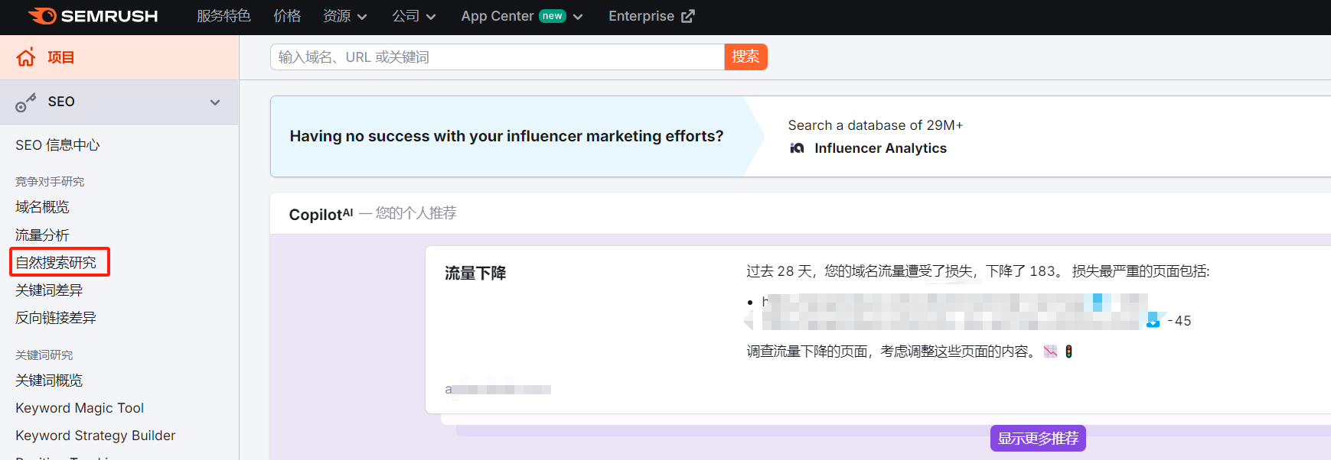This screenshot has height=460, width=1331.
Task: Click the 显示更多推荐 button
Action: pyautogui.click(x=1037, y=439)
